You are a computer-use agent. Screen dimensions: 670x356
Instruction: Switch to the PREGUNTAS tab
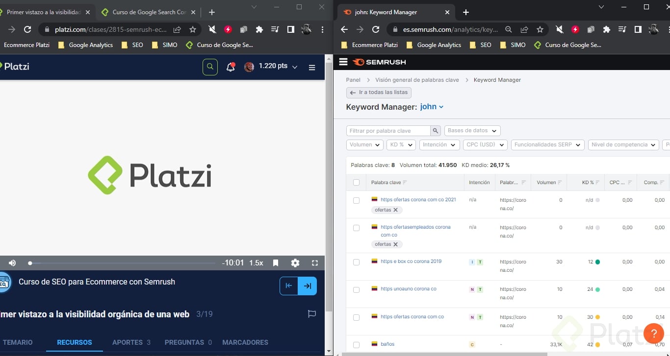click(x=188, y=342)
